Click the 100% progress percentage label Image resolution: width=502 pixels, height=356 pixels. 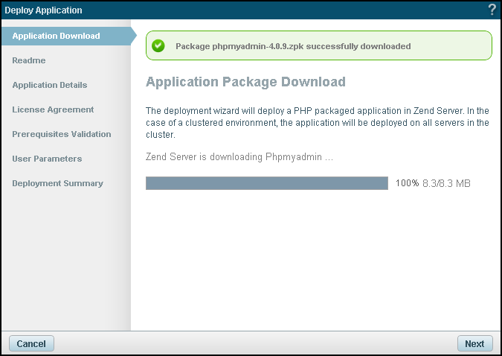[x=407, y=183]
